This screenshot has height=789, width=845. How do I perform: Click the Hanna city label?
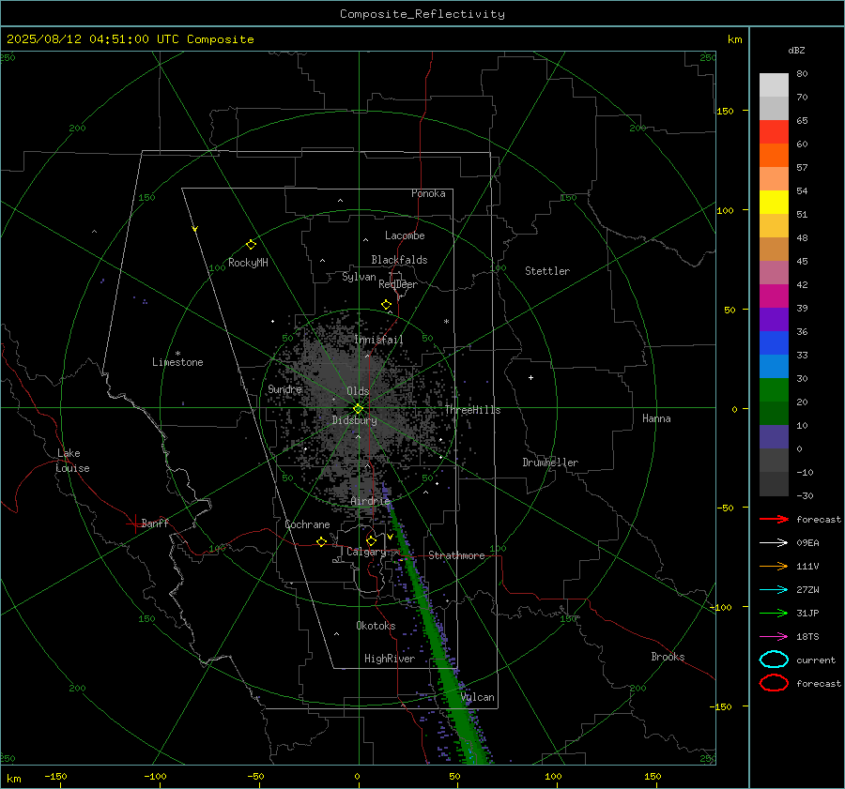[656, 418]
